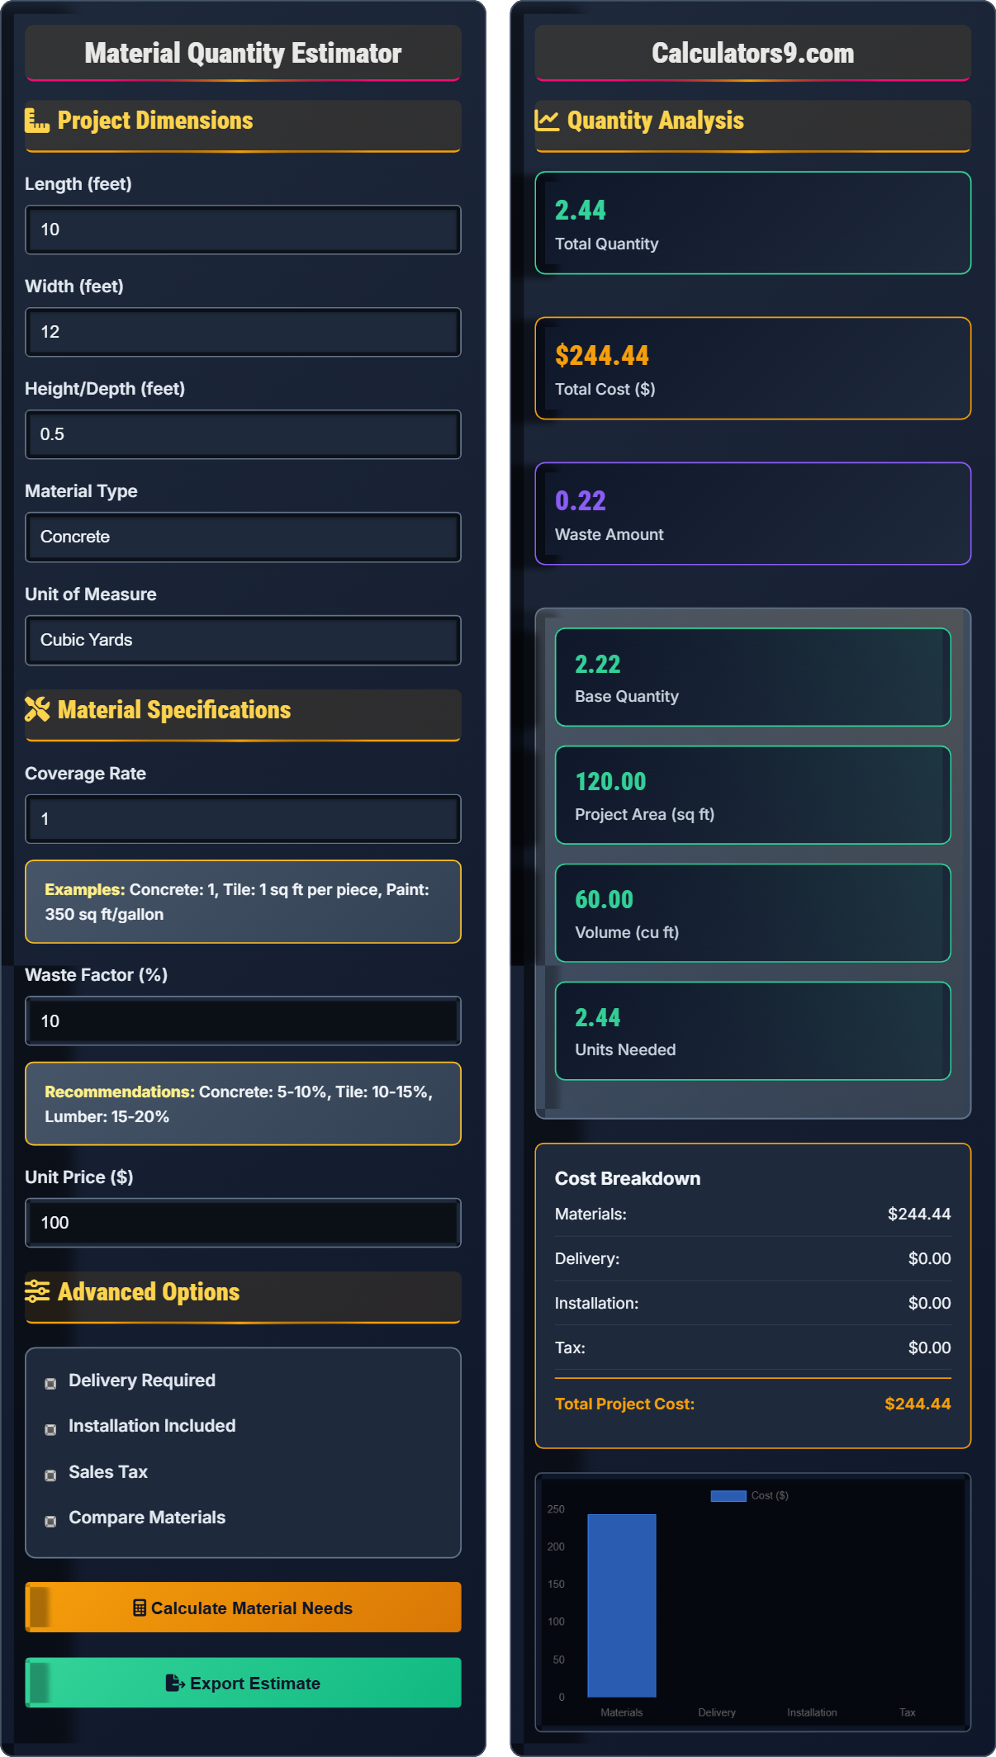Tick the Compare Materials checkbox
996x1757 pixels.
coord(50,1521)
